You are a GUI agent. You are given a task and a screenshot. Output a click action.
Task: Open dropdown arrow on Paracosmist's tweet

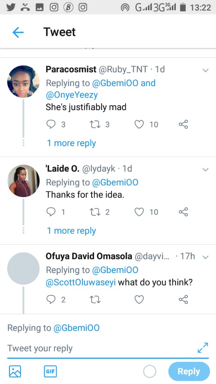pyautogui.click(x=205, y=70)
